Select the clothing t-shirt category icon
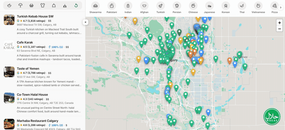The image size is (285, 130). click(42, 5)
